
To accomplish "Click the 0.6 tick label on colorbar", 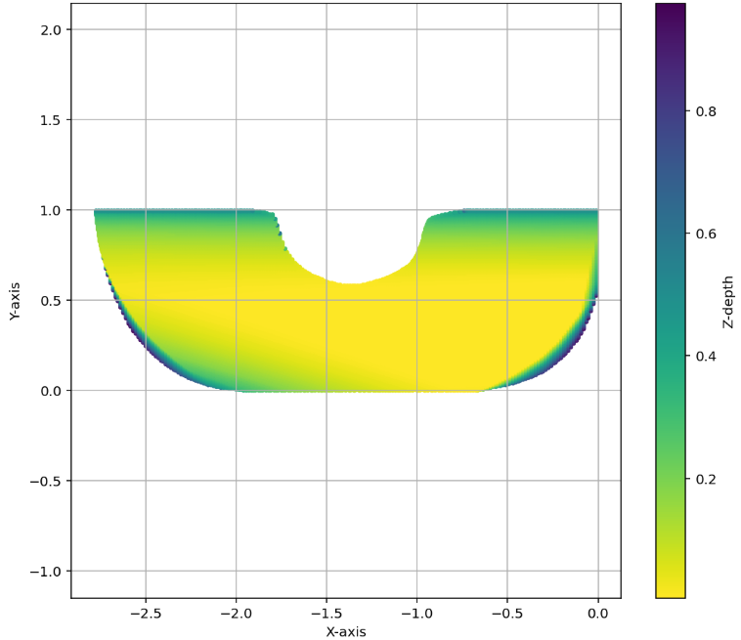I will (x=706, y=235).
